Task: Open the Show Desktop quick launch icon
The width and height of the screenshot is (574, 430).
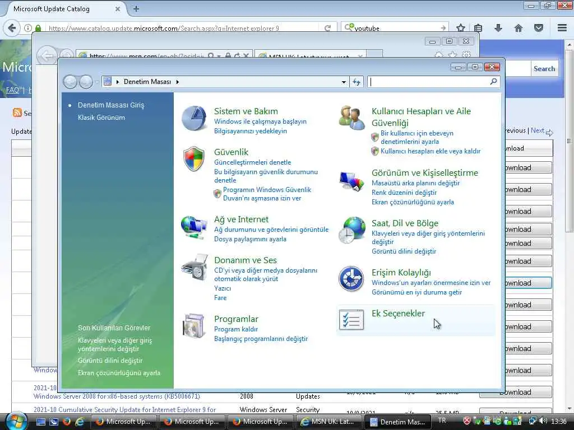Action: [41, 422]
